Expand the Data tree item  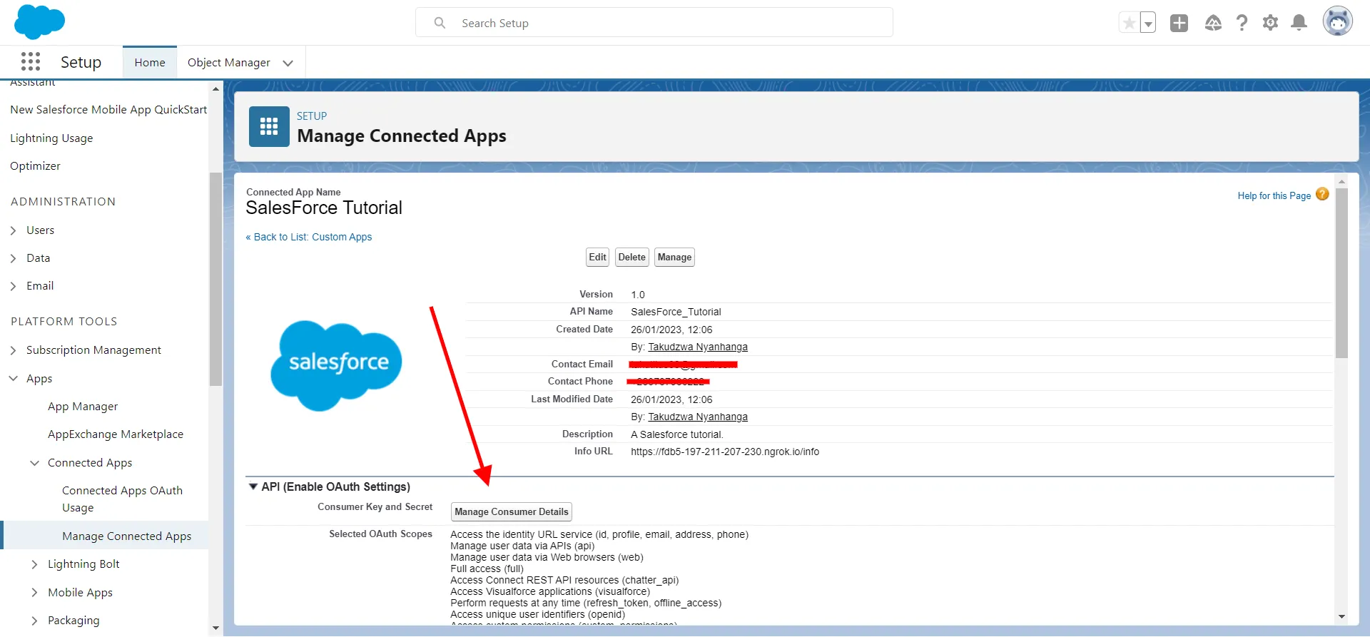click(x=14, y=258)
